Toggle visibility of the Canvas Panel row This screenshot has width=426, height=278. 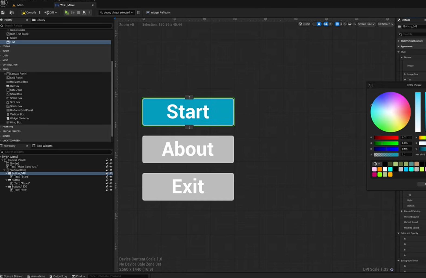(111, 160)
